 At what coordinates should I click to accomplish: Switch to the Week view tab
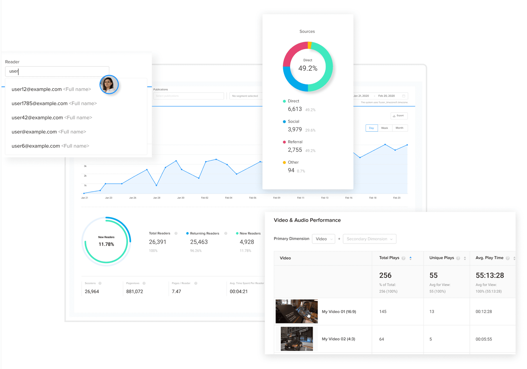(x=385, y=128)
